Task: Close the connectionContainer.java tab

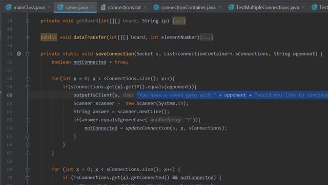Action: coord(220,7)
